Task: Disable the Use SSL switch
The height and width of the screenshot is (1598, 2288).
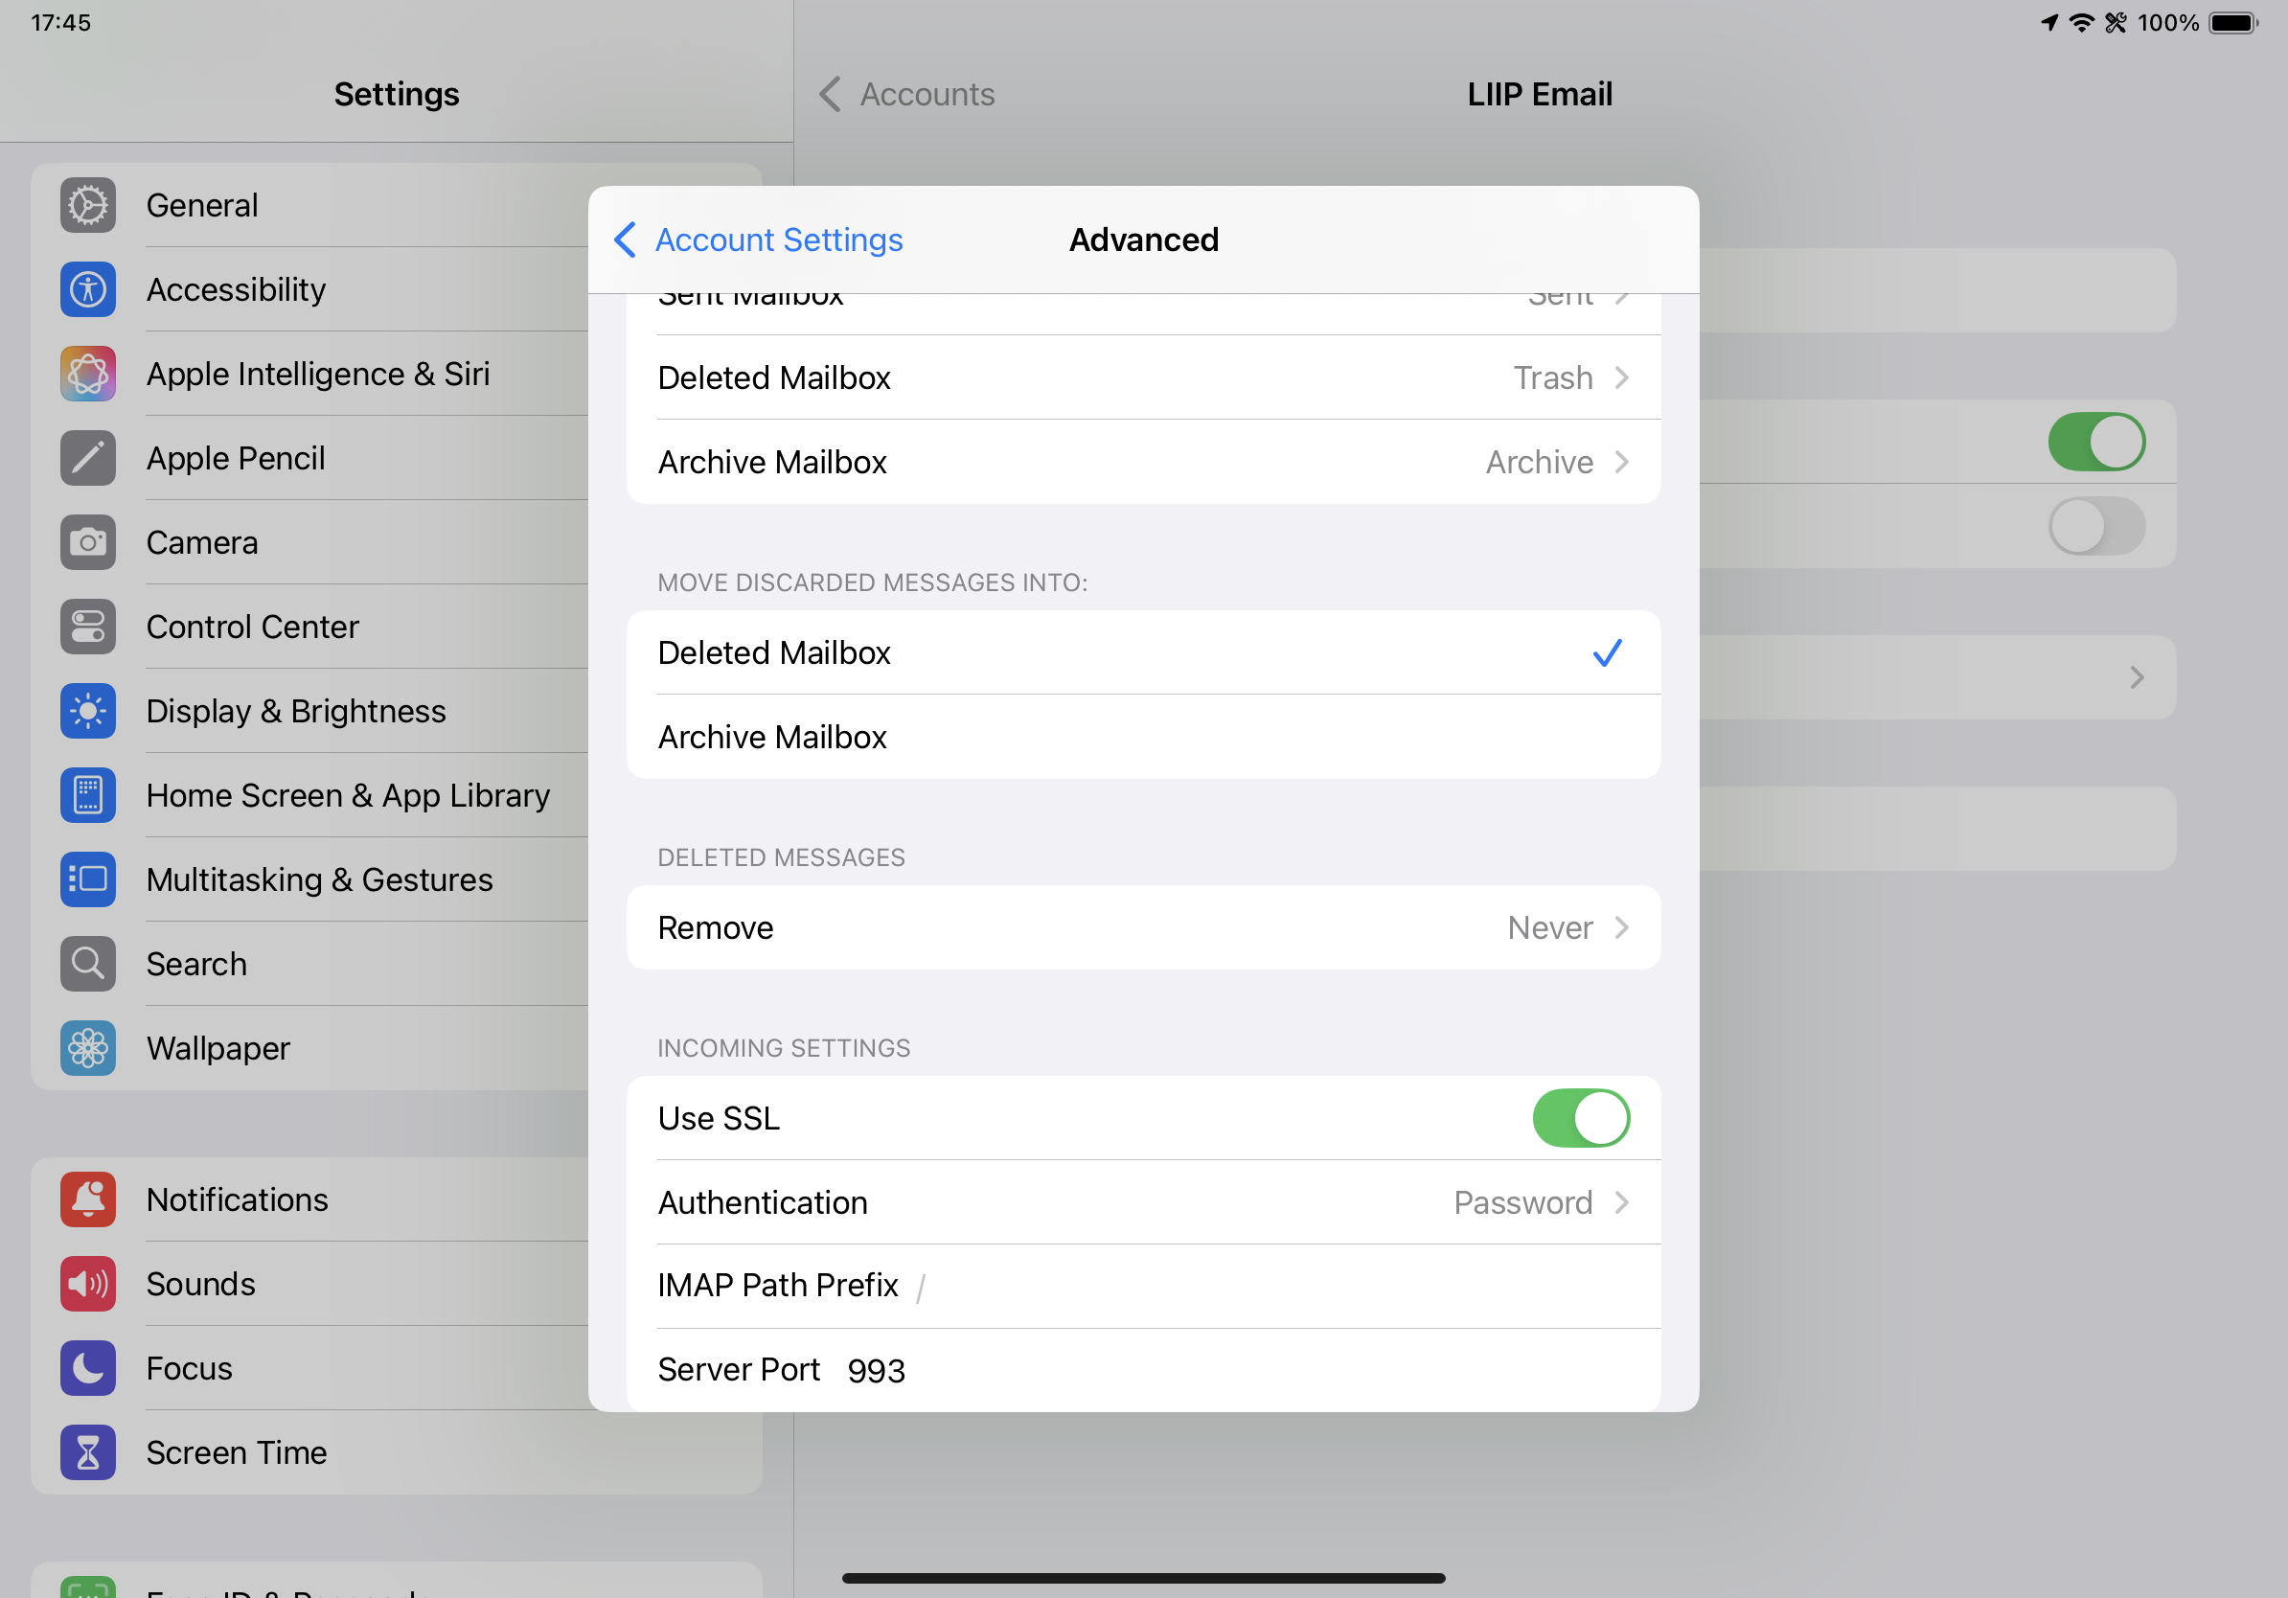Action: pyautogui.click(x=1580, y=1118)
